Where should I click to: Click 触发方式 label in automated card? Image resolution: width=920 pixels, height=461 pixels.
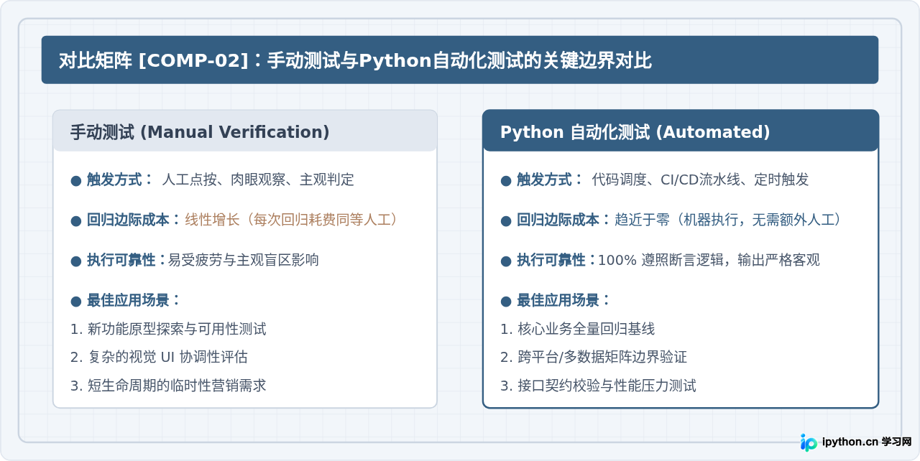(548, 180)
